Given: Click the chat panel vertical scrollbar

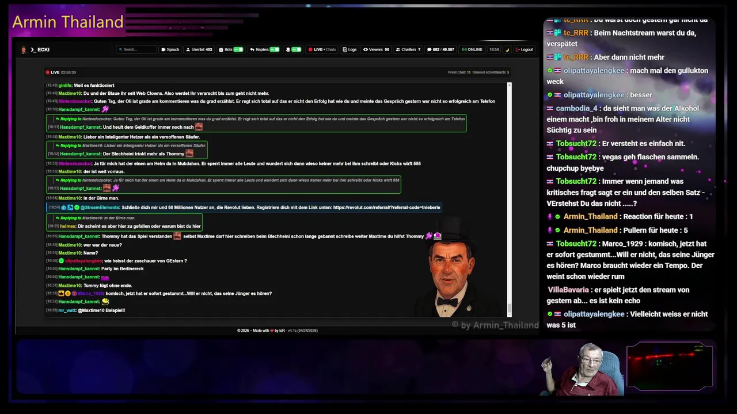Looking at the screenshot, I should click(509, 199).
